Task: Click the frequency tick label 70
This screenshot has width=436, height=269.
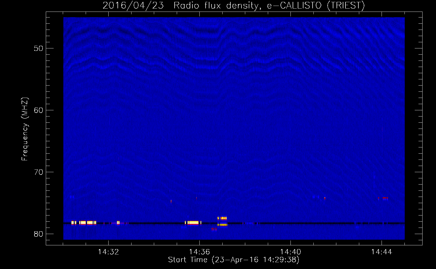Action: point(39,172)
